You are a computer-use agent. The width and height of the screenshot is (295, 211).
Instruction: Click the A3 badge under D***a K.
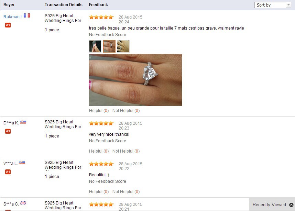pyautogui.click(x=8, y=131)
